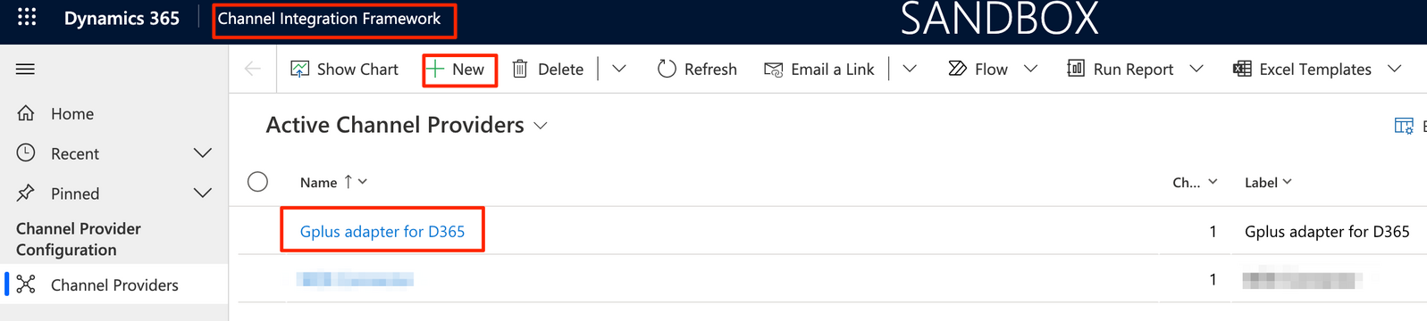
Task: Create a New channel provider
Action: click(459, 69)
